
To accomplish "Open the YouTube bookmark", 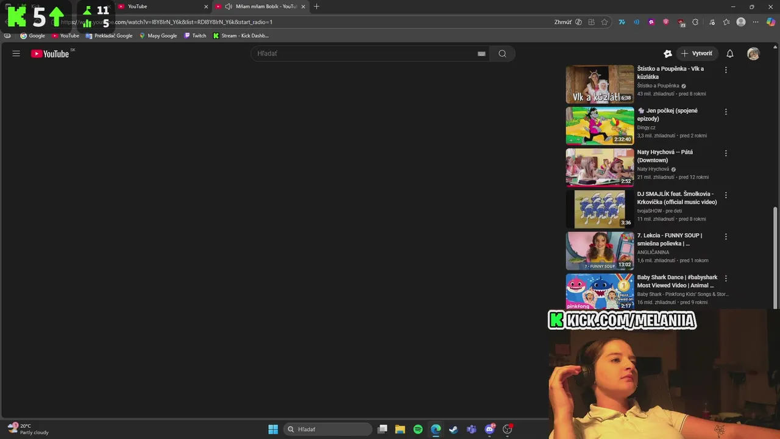I will [65, 35].
